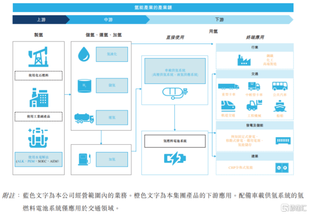Click the 工程機械 label
Image resolution: width=309 pixels, height=214 pixels.
[254, 116]
